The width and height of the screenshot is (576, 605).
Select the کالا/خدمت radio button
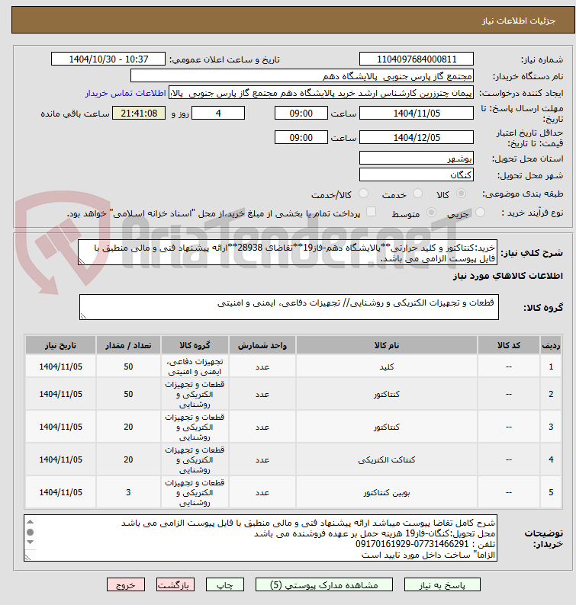click(x=363, y=194)
